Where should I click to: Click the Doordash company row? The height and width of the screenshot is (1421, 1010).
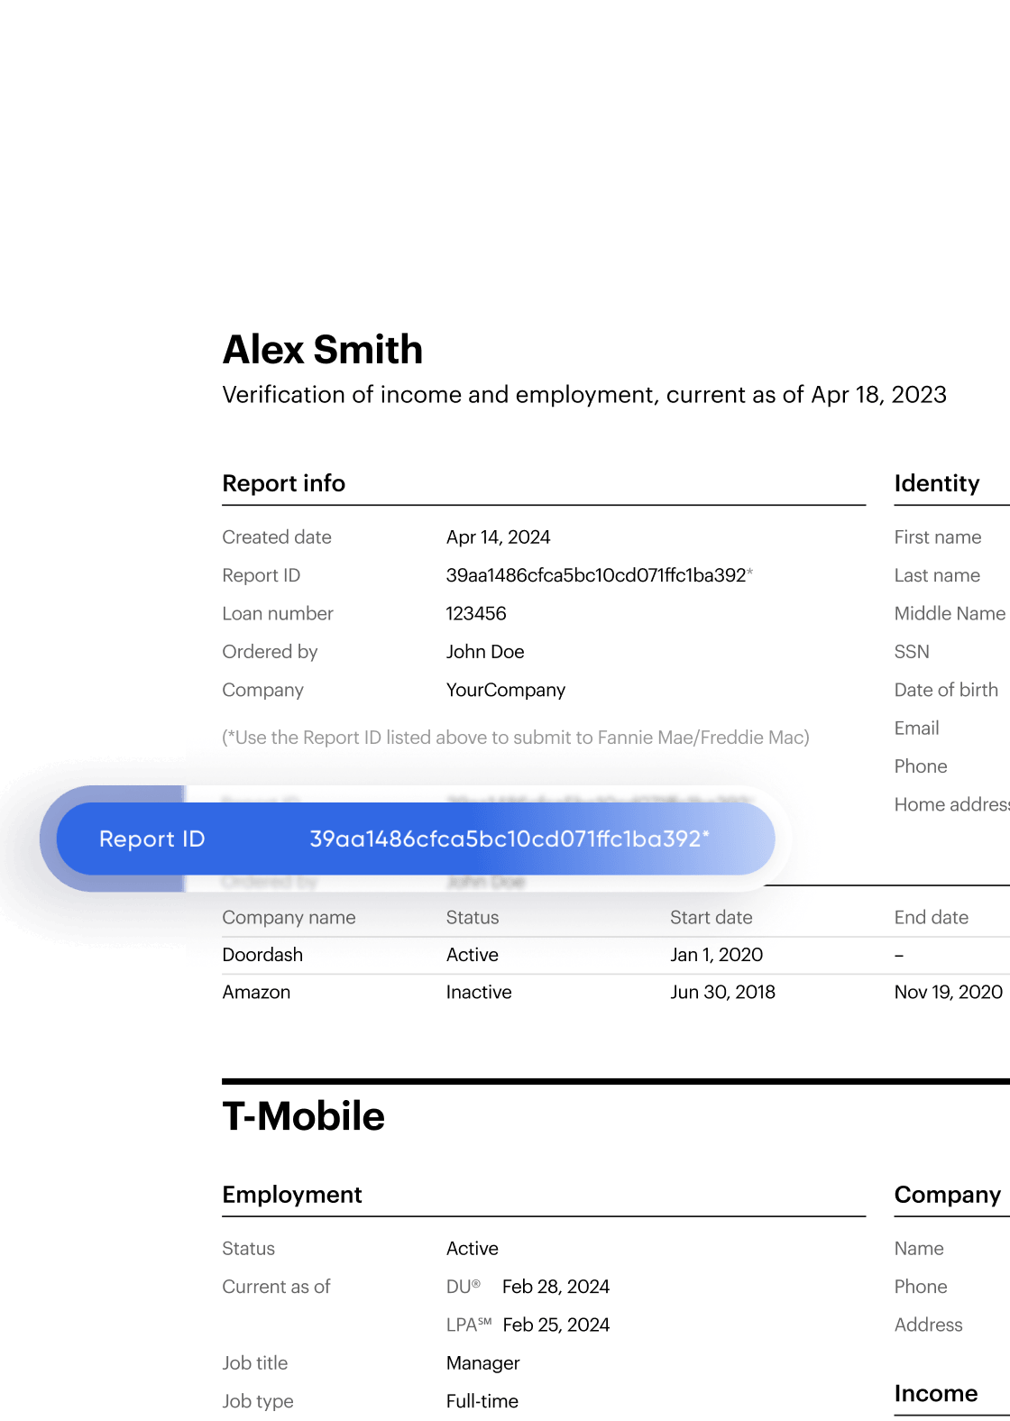point(616,955)
